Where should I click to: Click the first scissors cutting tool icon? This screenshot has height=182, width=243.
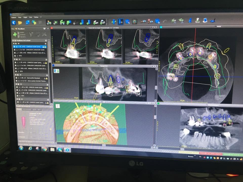(174, 21)
